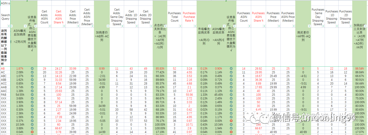
Task: Open the Purchases: Purchase Rate % filter arrow
Action: pyautogui.click(x=195, y=26)
